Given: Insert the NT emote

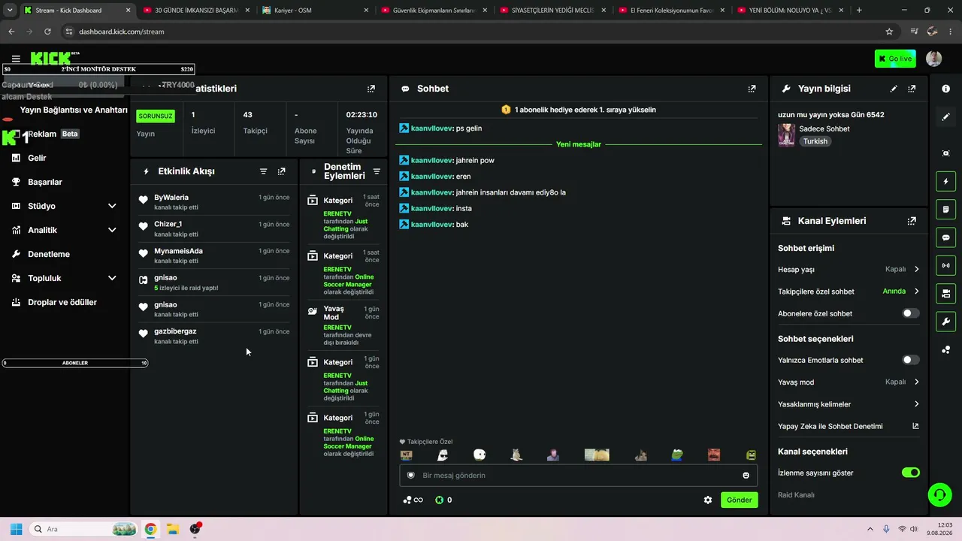Looking at the screenshot, I should [x=407, y=455].
